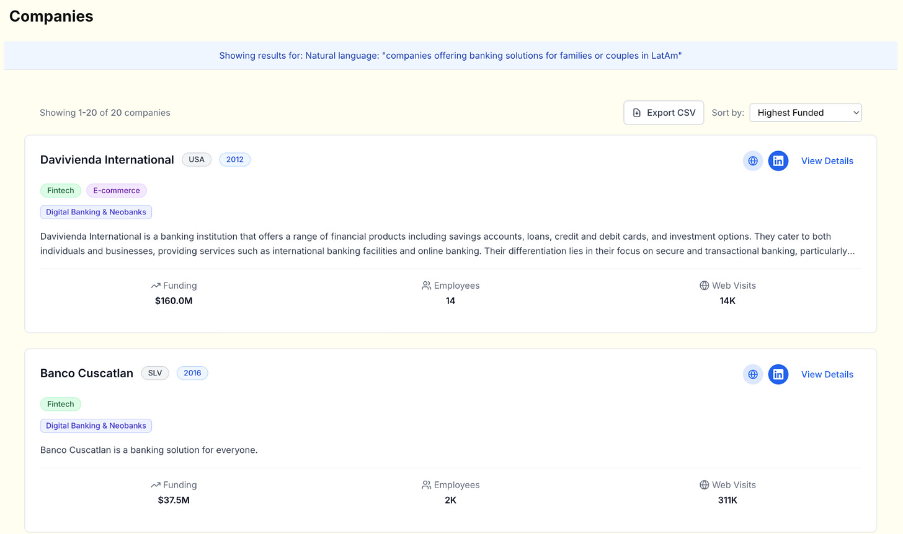Click Banco Cuscatlan's Employees people icon

click(426, 485)
